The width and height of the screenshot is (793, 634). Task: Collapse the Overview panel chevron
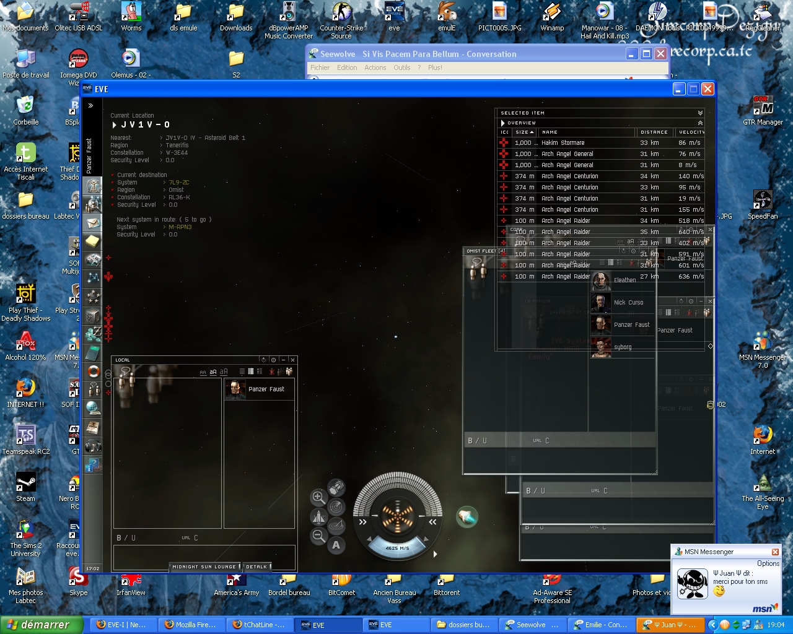pos(700,123)
